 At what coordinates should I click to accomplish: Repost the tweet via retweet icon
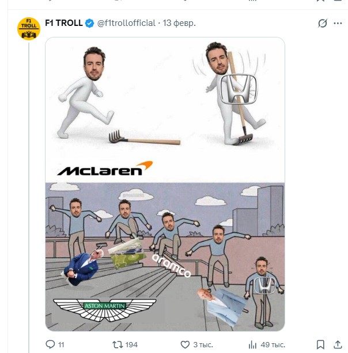pos(117,344)
